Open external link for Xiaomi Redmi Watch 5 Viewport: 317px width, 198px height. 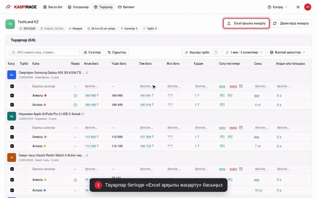pos(87,155)
